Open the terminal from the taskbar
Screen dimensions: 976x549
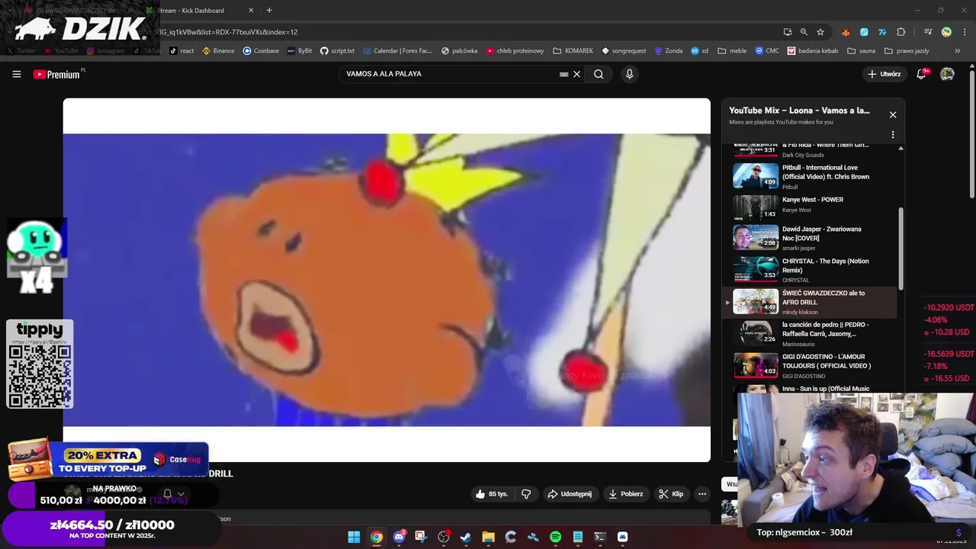tap(600, 537)
